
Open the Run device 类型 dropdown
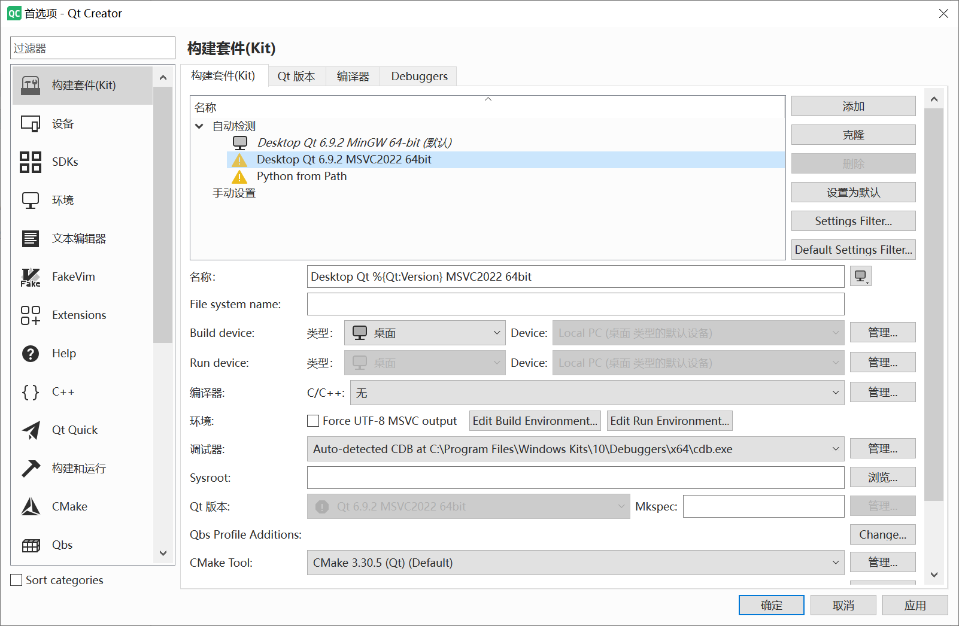(425, 363)
